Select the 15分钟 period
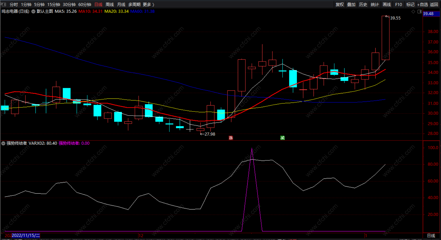The height and width of the screenshot is (240, 441). click(54, 5)
